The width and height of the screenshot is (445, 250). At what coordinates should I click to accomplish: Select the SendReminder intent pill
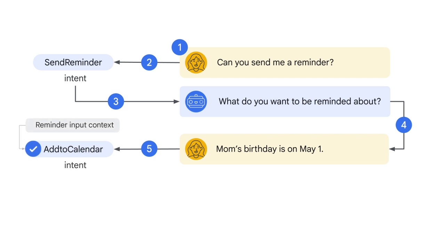tap(73, 62)
